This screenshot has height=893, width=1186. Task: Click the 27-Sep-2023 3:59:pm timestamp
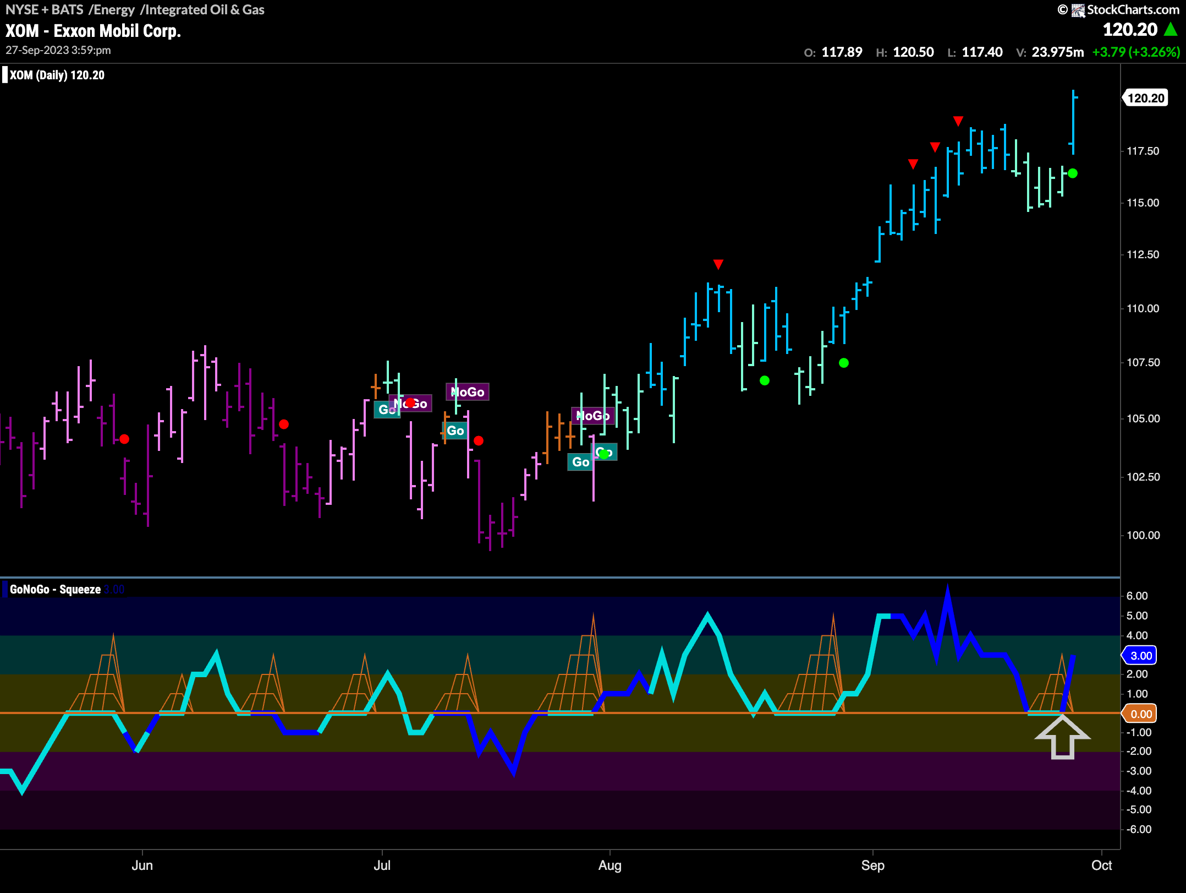click(58, 50)
